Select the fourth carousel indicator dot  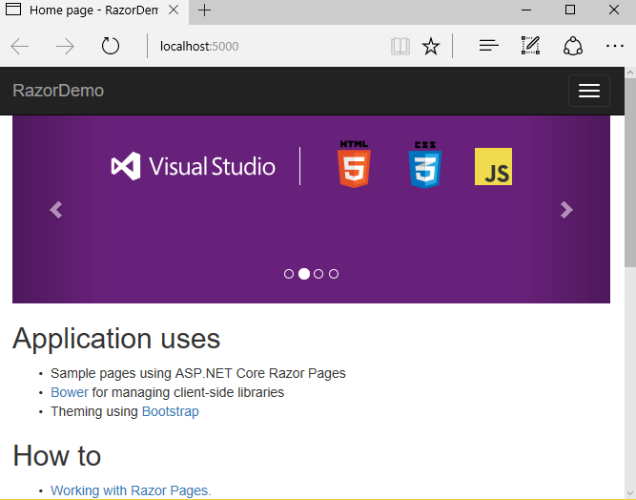334,274
